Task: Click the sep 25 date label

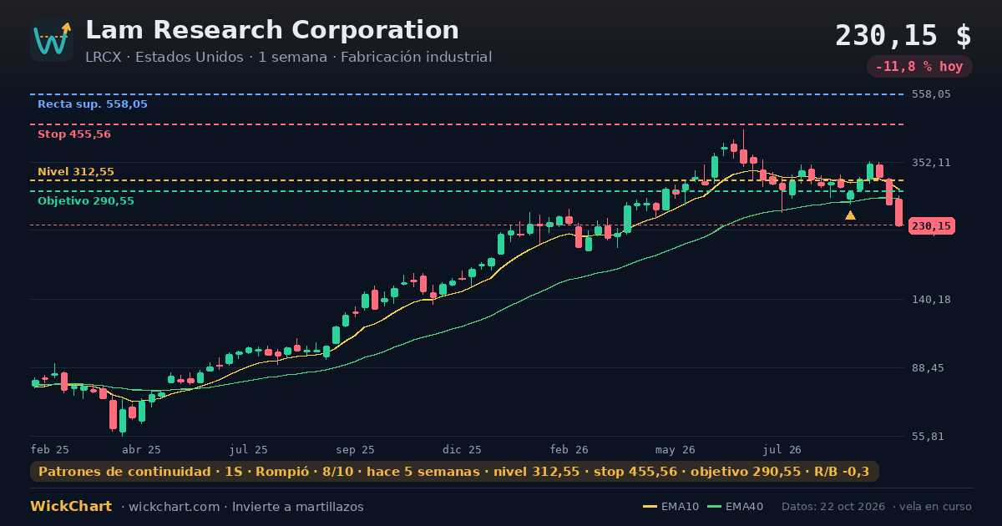Action: (356, 449)
